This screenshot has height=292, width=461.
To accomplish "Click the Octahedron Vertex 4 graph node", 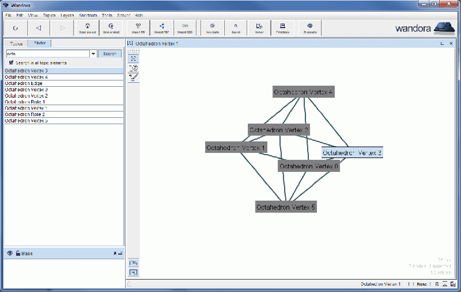I will tap(303, 92).
